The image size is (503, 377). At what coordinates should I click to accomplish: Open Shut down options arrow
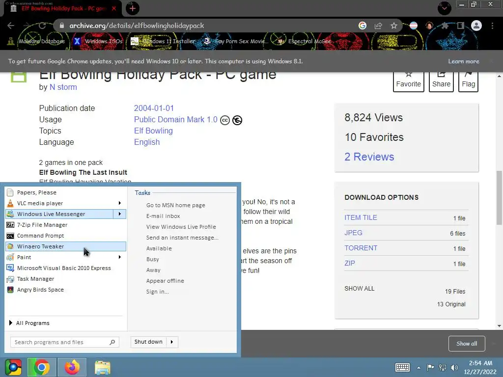click(172, 342)
